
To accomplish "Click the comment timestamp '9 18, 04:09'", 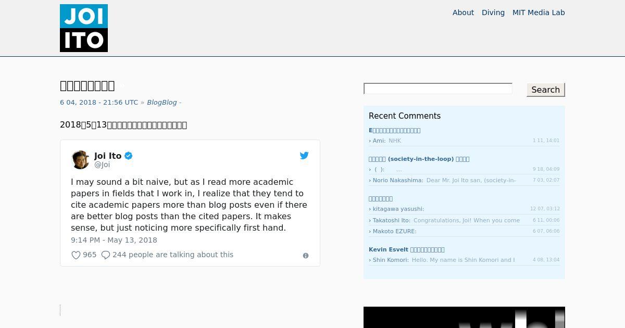I will click(546, 169).
